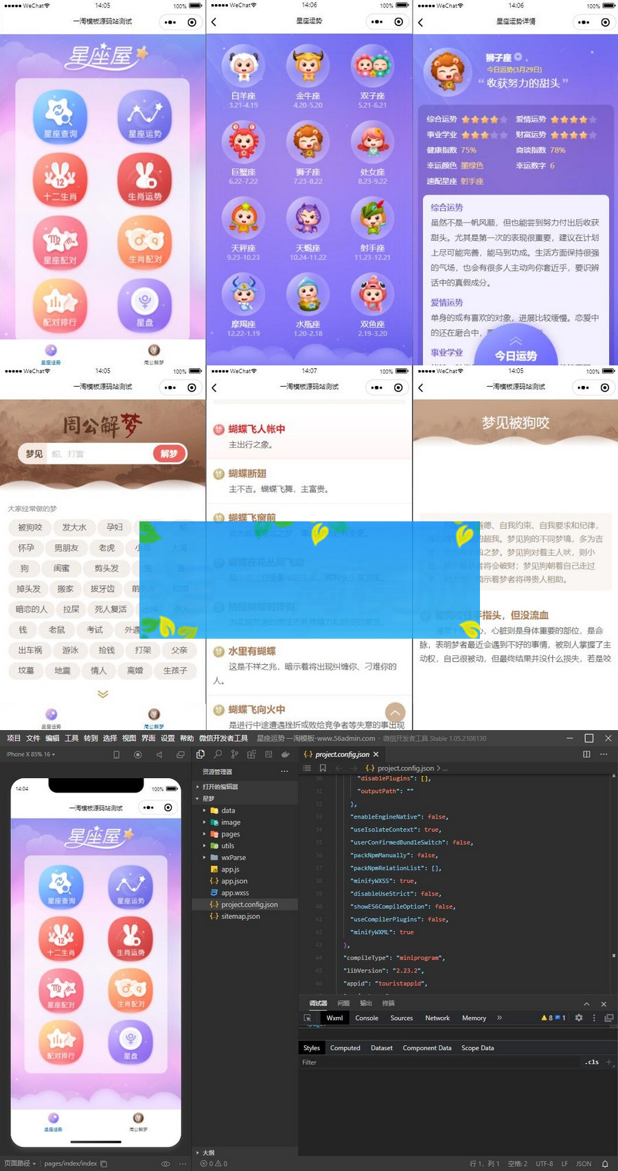Open the source control branch icon
Image resolution: width=618 pixels, height=1171 pixels.
235,754
